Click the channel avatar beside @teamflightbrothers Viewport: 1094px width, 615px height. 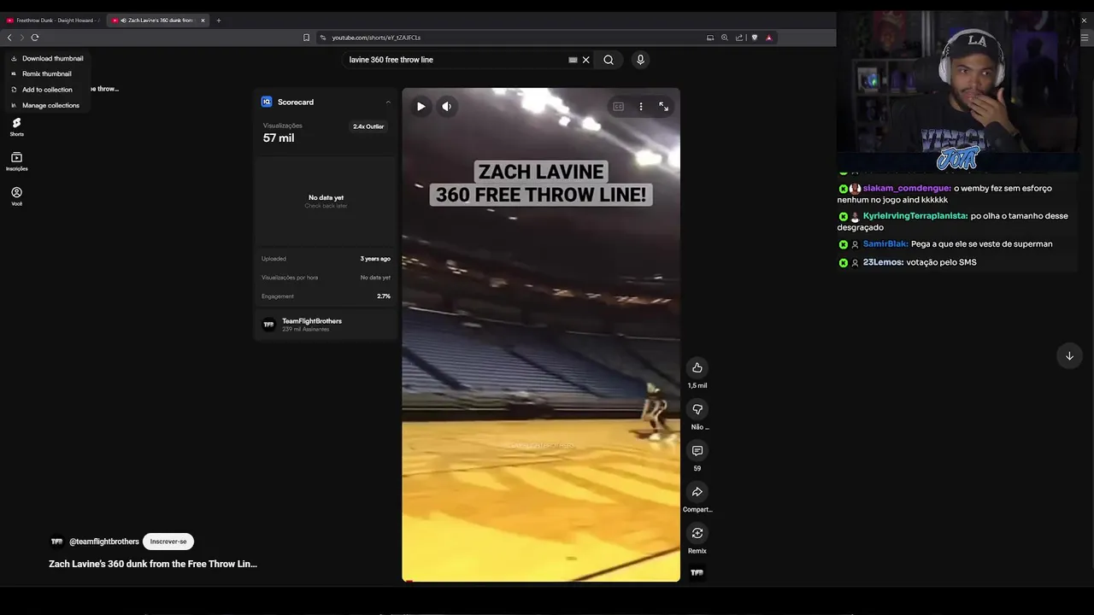pyautogui.click(x=56, y=542)
